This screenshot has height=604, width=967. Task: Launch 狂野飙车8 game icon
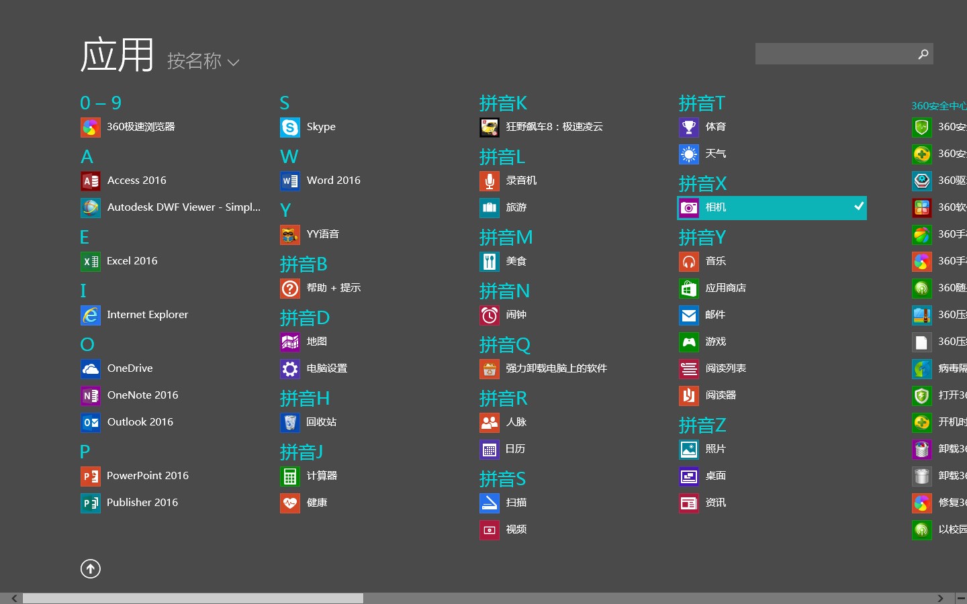click(490, 127)
